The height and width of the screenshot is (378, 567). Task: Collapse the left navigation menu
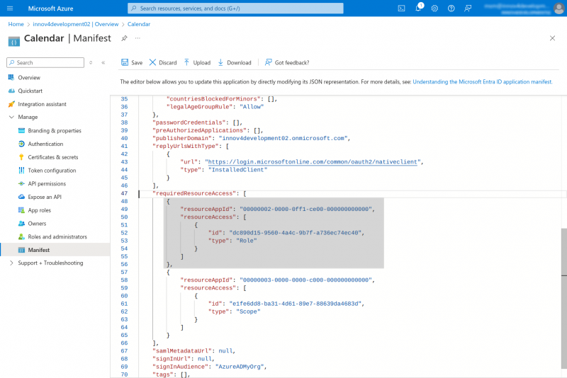103,62
